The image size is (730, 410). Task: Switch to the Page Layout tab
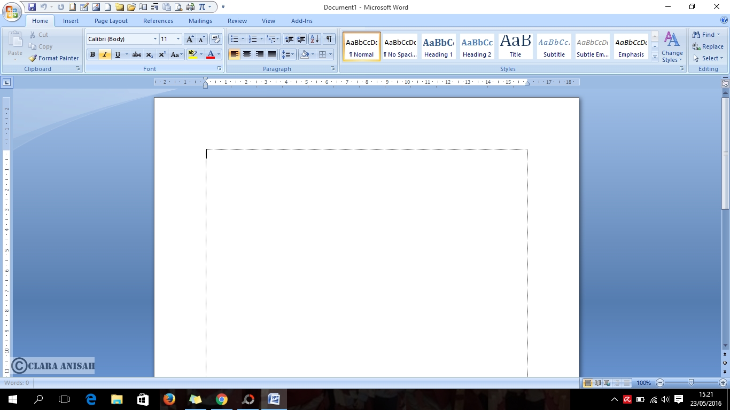[111, 21]
